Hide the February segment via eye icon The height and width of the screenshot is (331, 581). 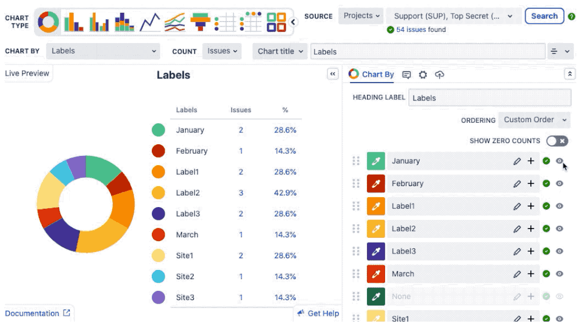point(559,183)
